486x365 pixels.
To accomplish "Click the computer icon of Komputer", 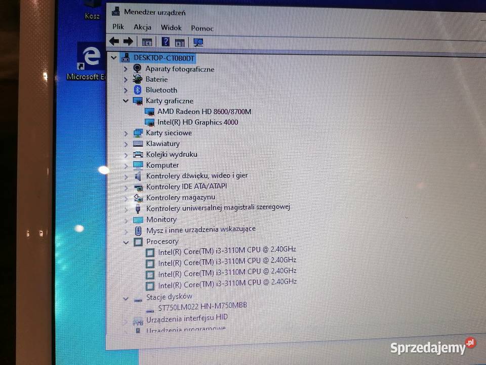I will pyautogui.click(x=138, y=165).
